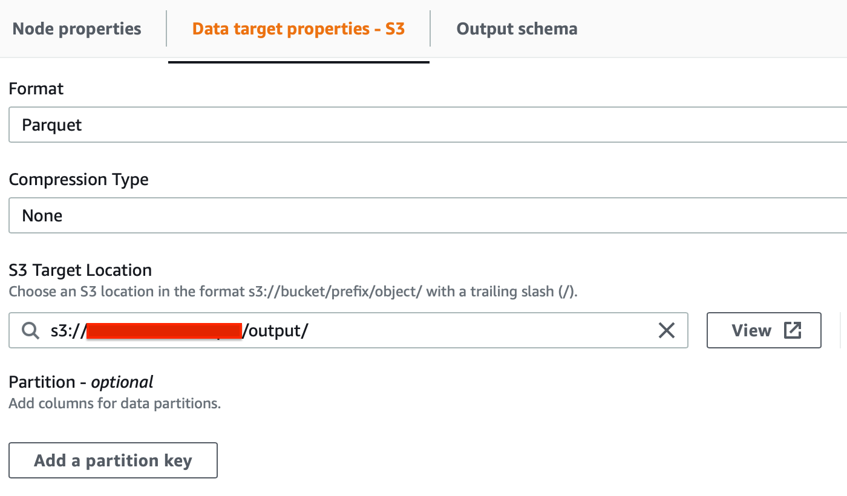This screenshot has width=847, height=496.
Task: Click the external link icon on the View button
Action: [793, 330]
